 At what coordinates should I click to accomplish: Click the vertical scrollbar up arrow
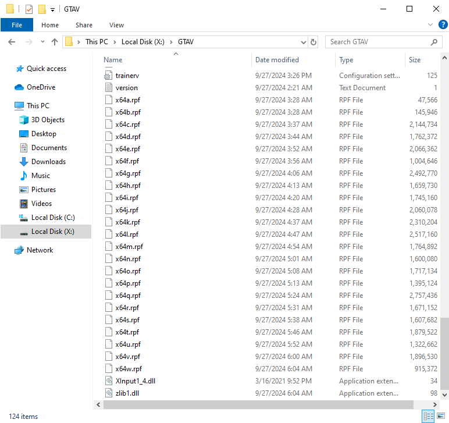click(444, 58)
